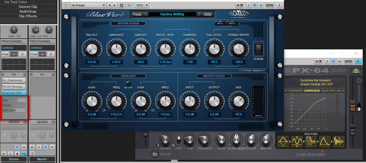366x163 pixels.
Task: Pin the BlueVerb plugin window
Action: point(279,5)
